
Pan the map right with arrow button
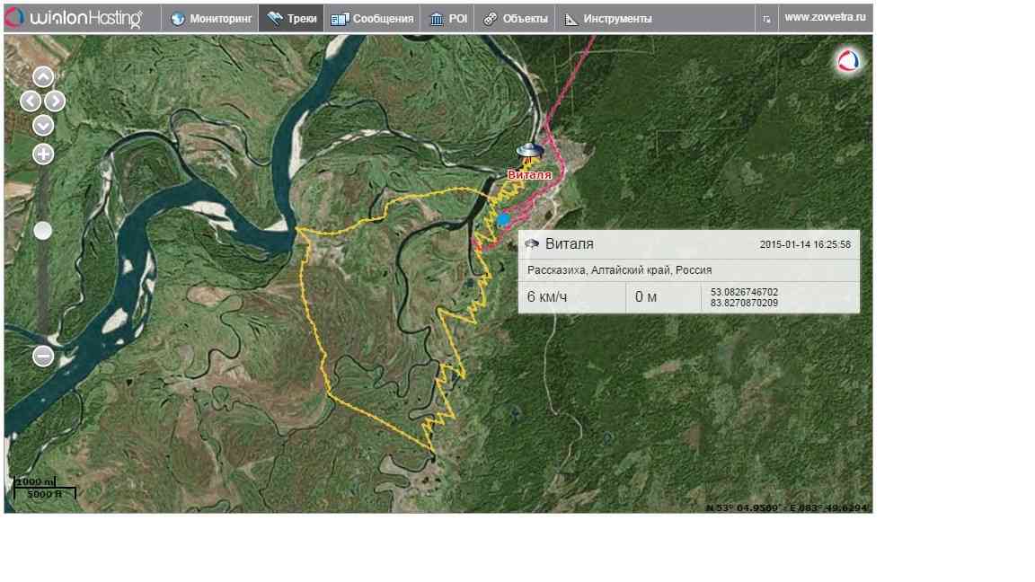(x=56, y=101)
